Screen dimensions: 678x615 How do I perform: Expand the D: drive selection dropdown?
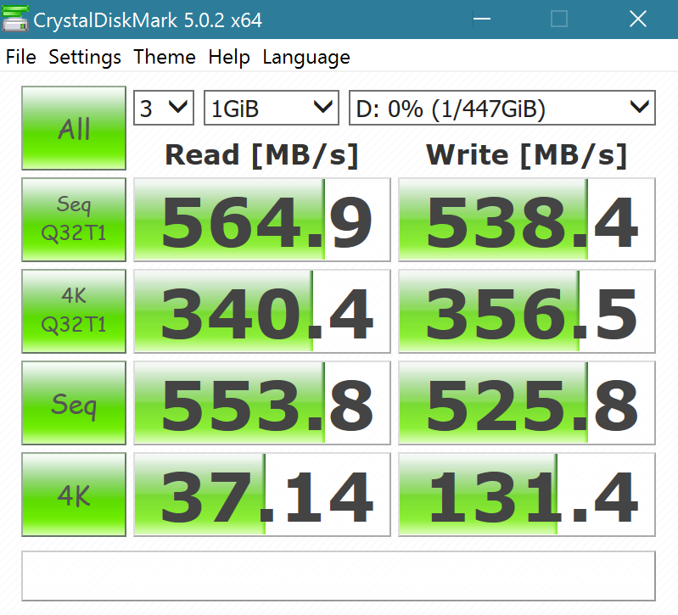[502, 108]
